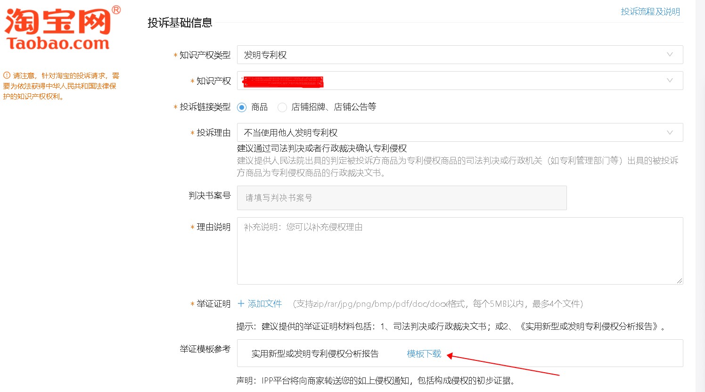Focus the 判决书案号 input field
The height and width of the screenshot is (392, 705).
click(402, 198)
